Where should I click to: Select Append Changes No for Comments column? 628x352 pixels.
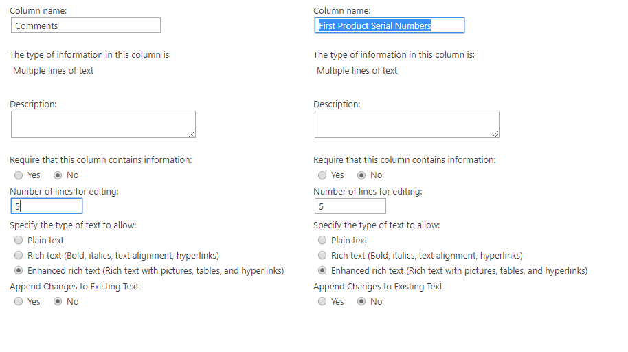58,302
